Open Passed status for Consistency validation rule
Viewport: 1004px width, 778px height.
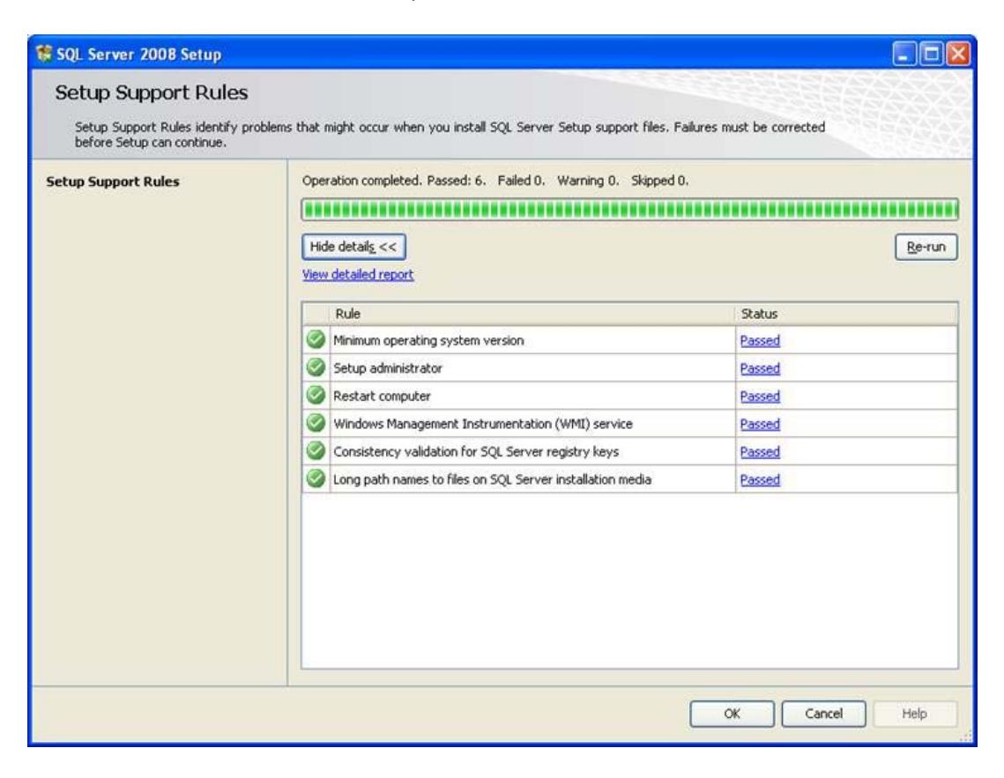pyautogui.click(x=760, y=452)
